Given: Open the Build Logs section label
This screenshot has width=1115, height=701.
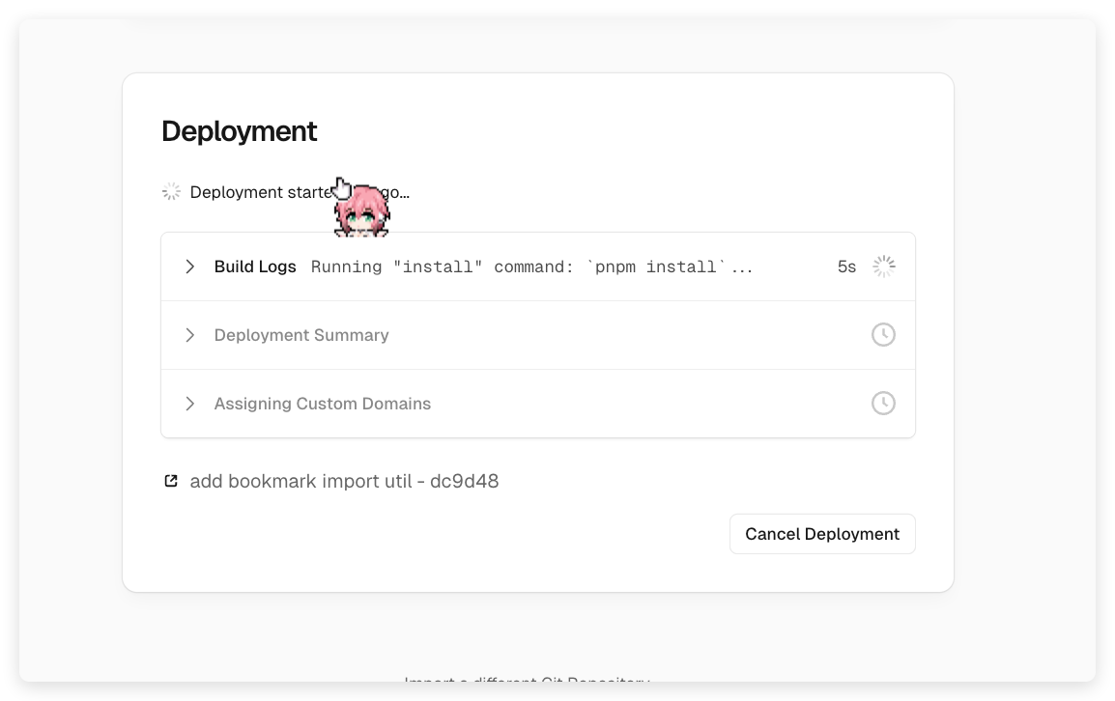Looking at the screenshot, I should coord(255,266).
